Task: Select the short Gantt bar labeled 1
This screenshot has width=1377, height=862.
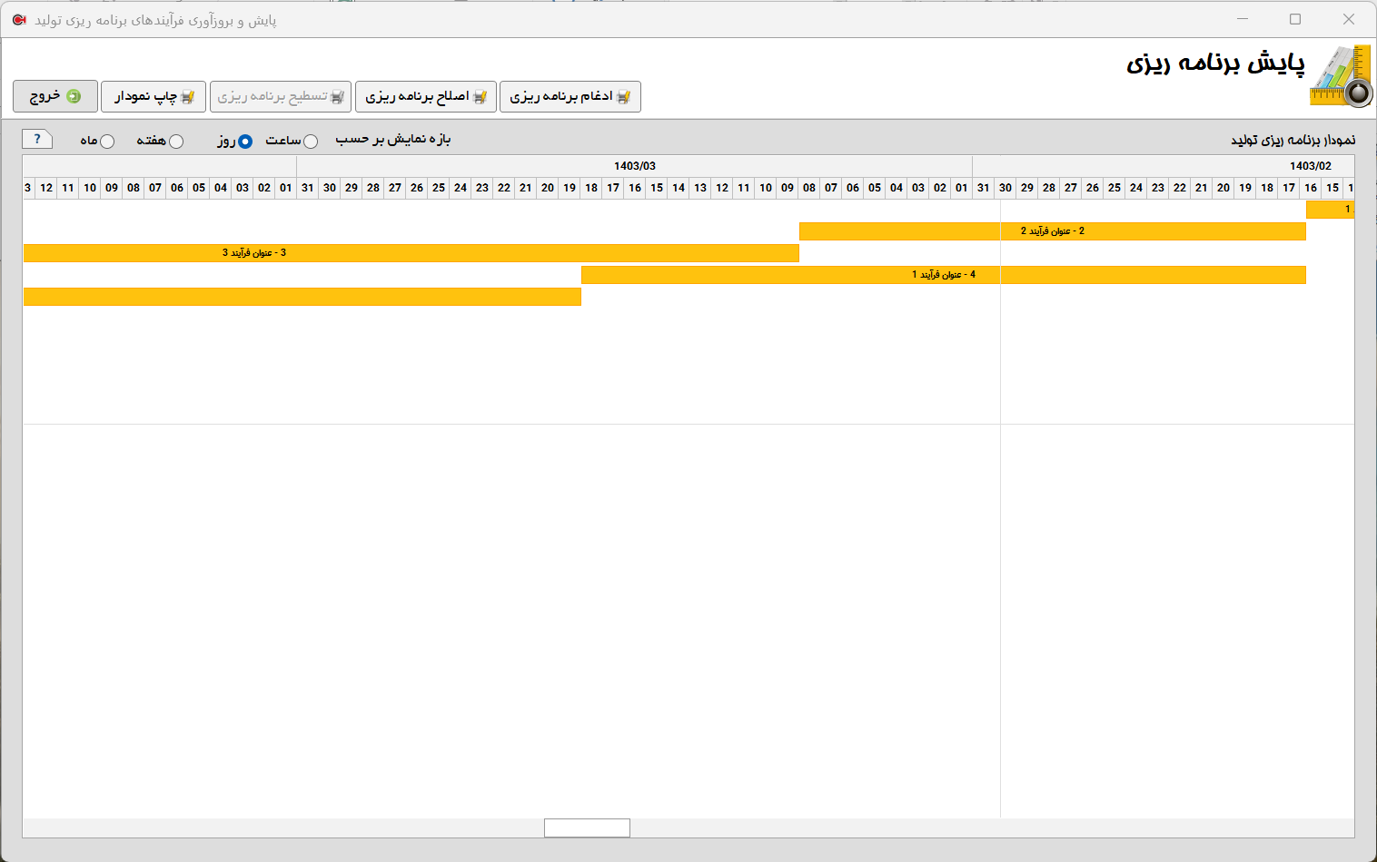Action: [1330, 210]
